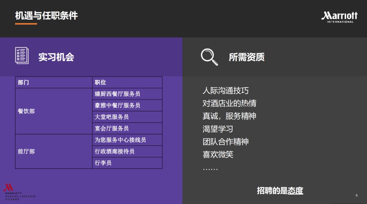Select the 餐饮部 department cell
Screen dimensions: 367x204
click(53, 111)
